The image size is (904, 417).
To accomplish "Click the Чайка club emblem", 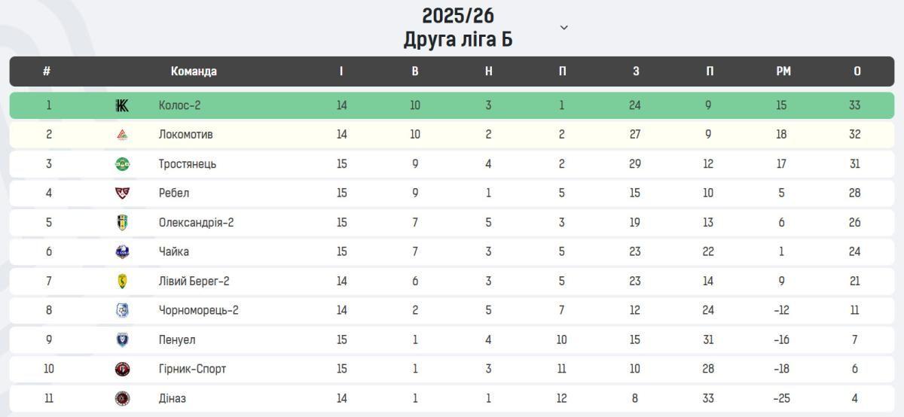I will coord(122,251).
